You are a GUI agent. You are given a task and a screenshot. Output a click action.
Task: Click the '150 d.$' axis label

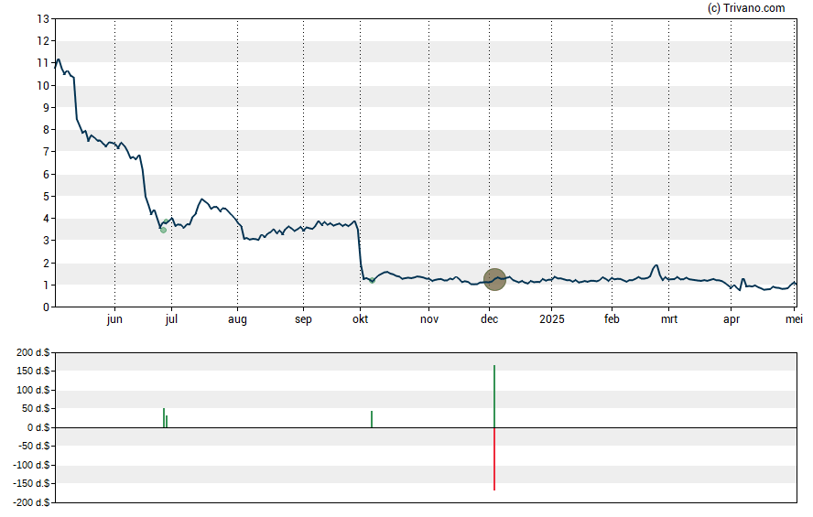click(x=33, y=371)
